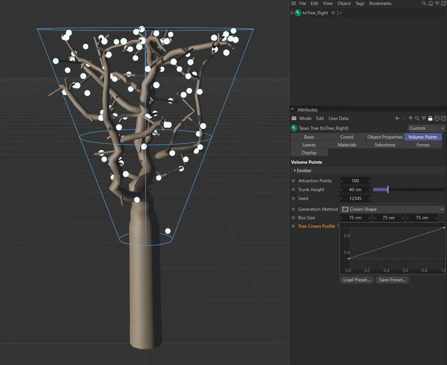Open the Generation Method dropdown
447x365 pixels.
coord(392,209)
